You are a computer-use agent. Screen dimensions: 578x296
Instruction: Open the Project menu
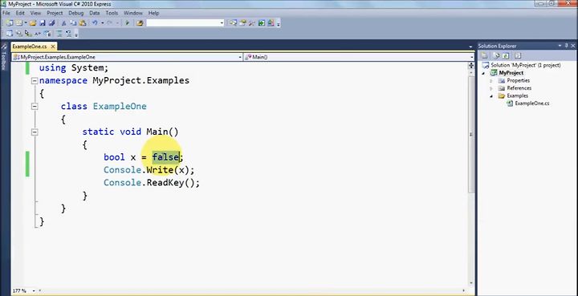[x=55, y=13]
